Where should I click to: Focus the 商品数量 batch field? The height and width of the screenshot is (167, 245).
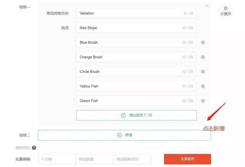(94, 159)
